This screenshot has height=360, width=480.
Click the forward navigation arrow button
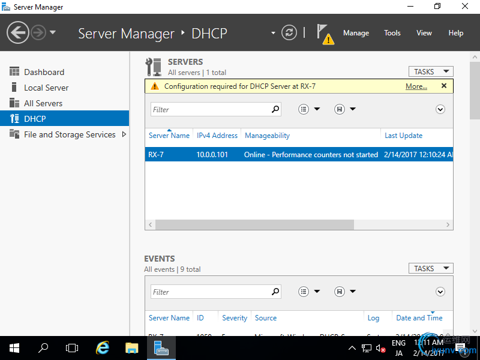click(38, 32)
